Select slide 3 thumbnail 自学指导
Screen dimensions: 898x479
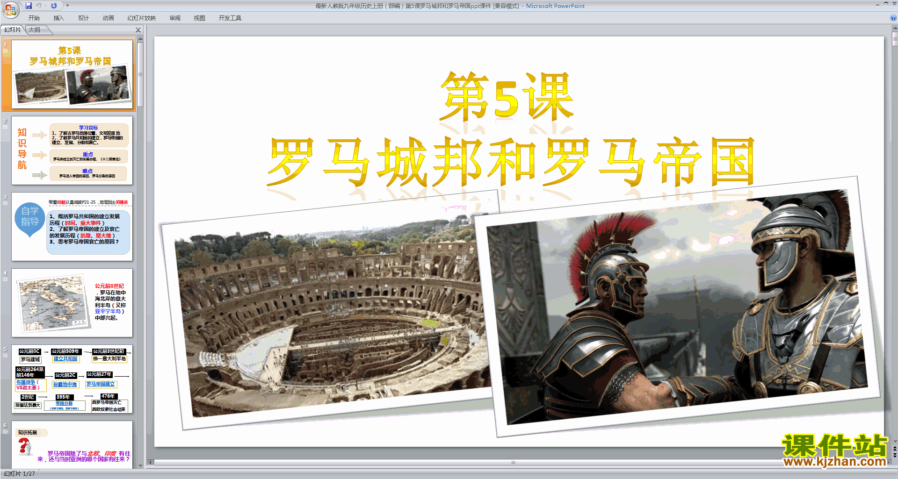pos(72,227)
